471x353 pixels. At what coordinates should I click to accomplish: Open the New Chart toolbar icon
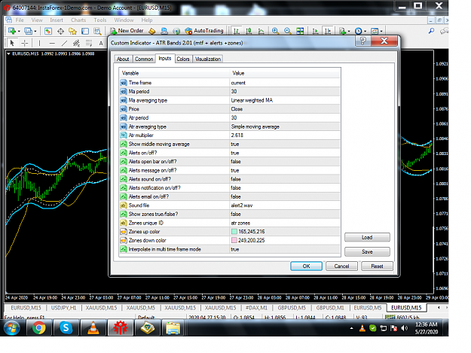pyautogui.click(x=12, y=31)
